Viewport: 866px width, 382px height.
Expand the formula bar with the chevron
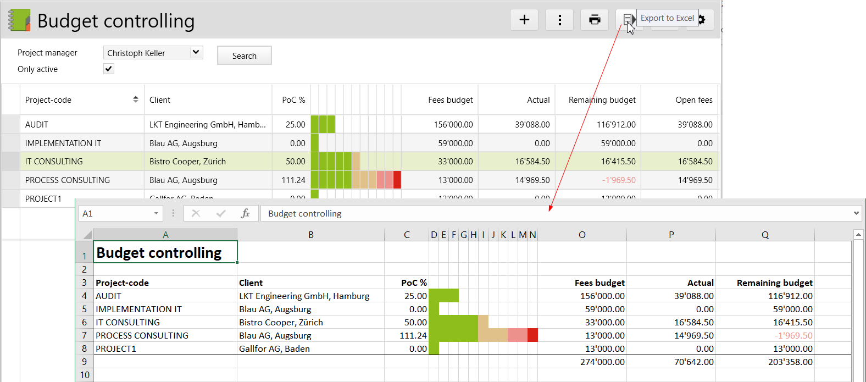856,213
